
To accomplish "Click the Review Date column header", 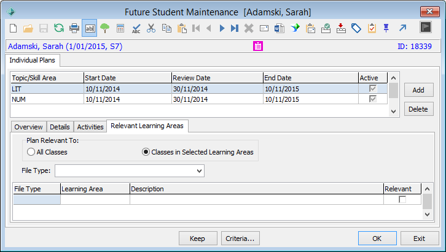I will point(217,78).
